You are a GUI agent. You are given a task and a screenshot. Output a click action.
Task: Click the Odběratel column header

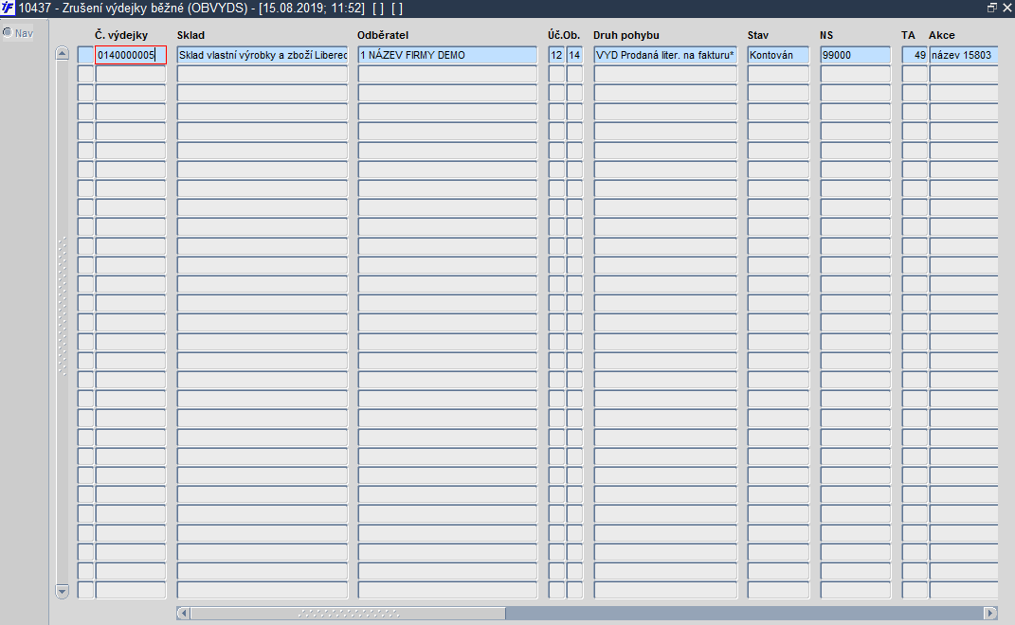[383, 35]
